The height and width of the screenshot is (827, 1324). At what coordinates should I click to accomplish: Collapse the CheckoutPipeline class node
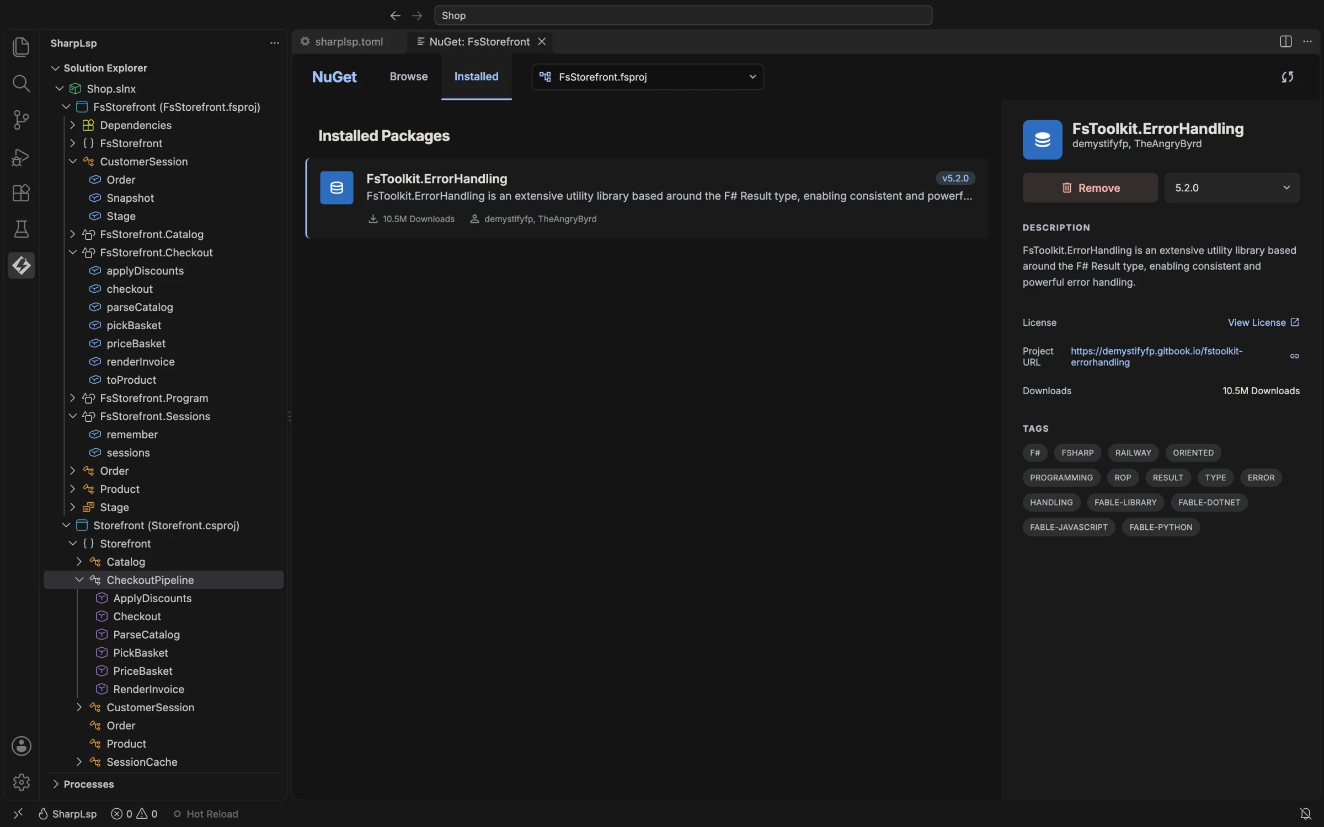79,580
